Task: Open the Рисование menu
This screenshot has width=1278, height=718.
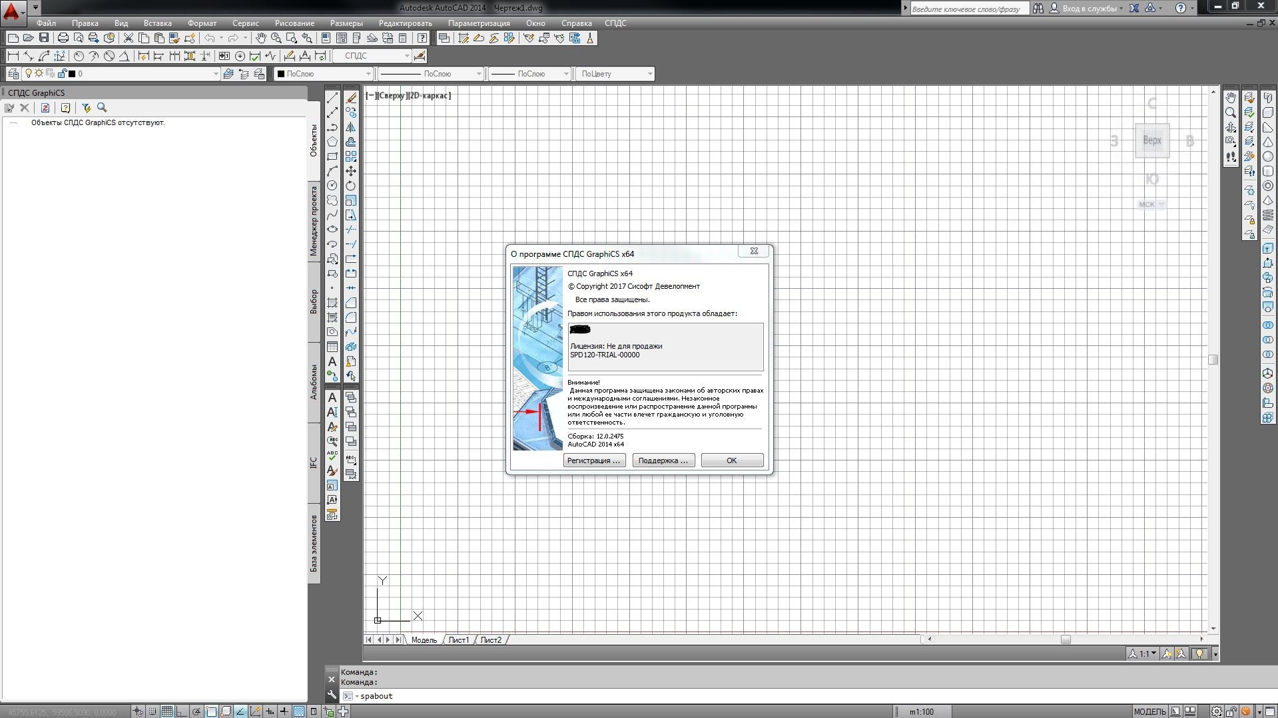Action: (294, 23)
